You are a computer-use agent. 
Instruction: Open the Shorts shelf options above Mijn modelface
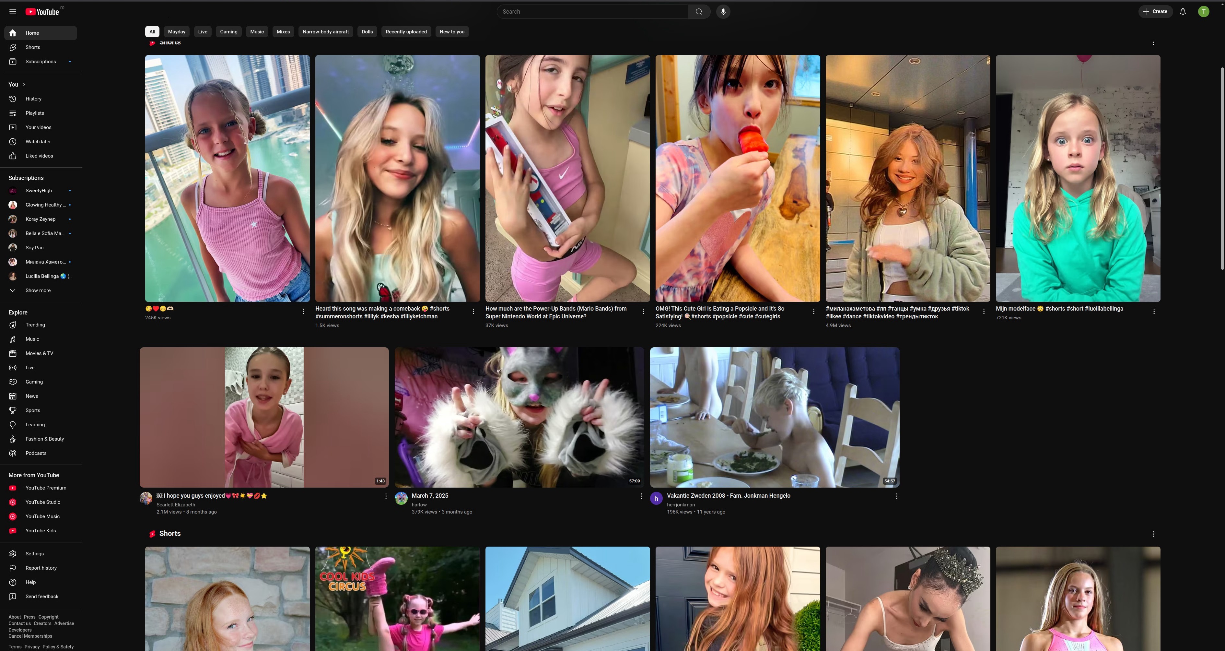pyautogui.click(x=1153, y=43)
